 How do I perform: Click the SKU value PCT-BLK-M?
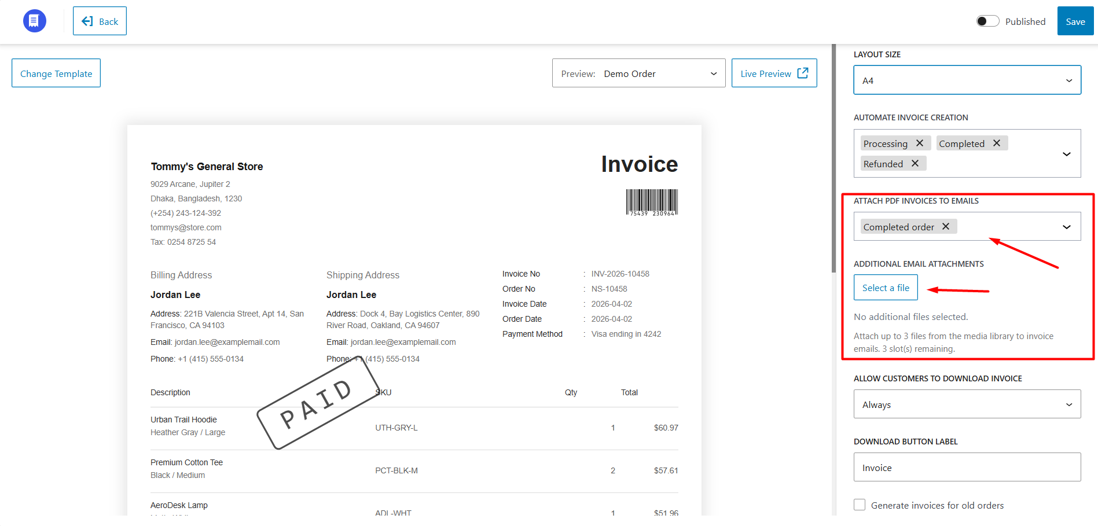coord(396,470)
